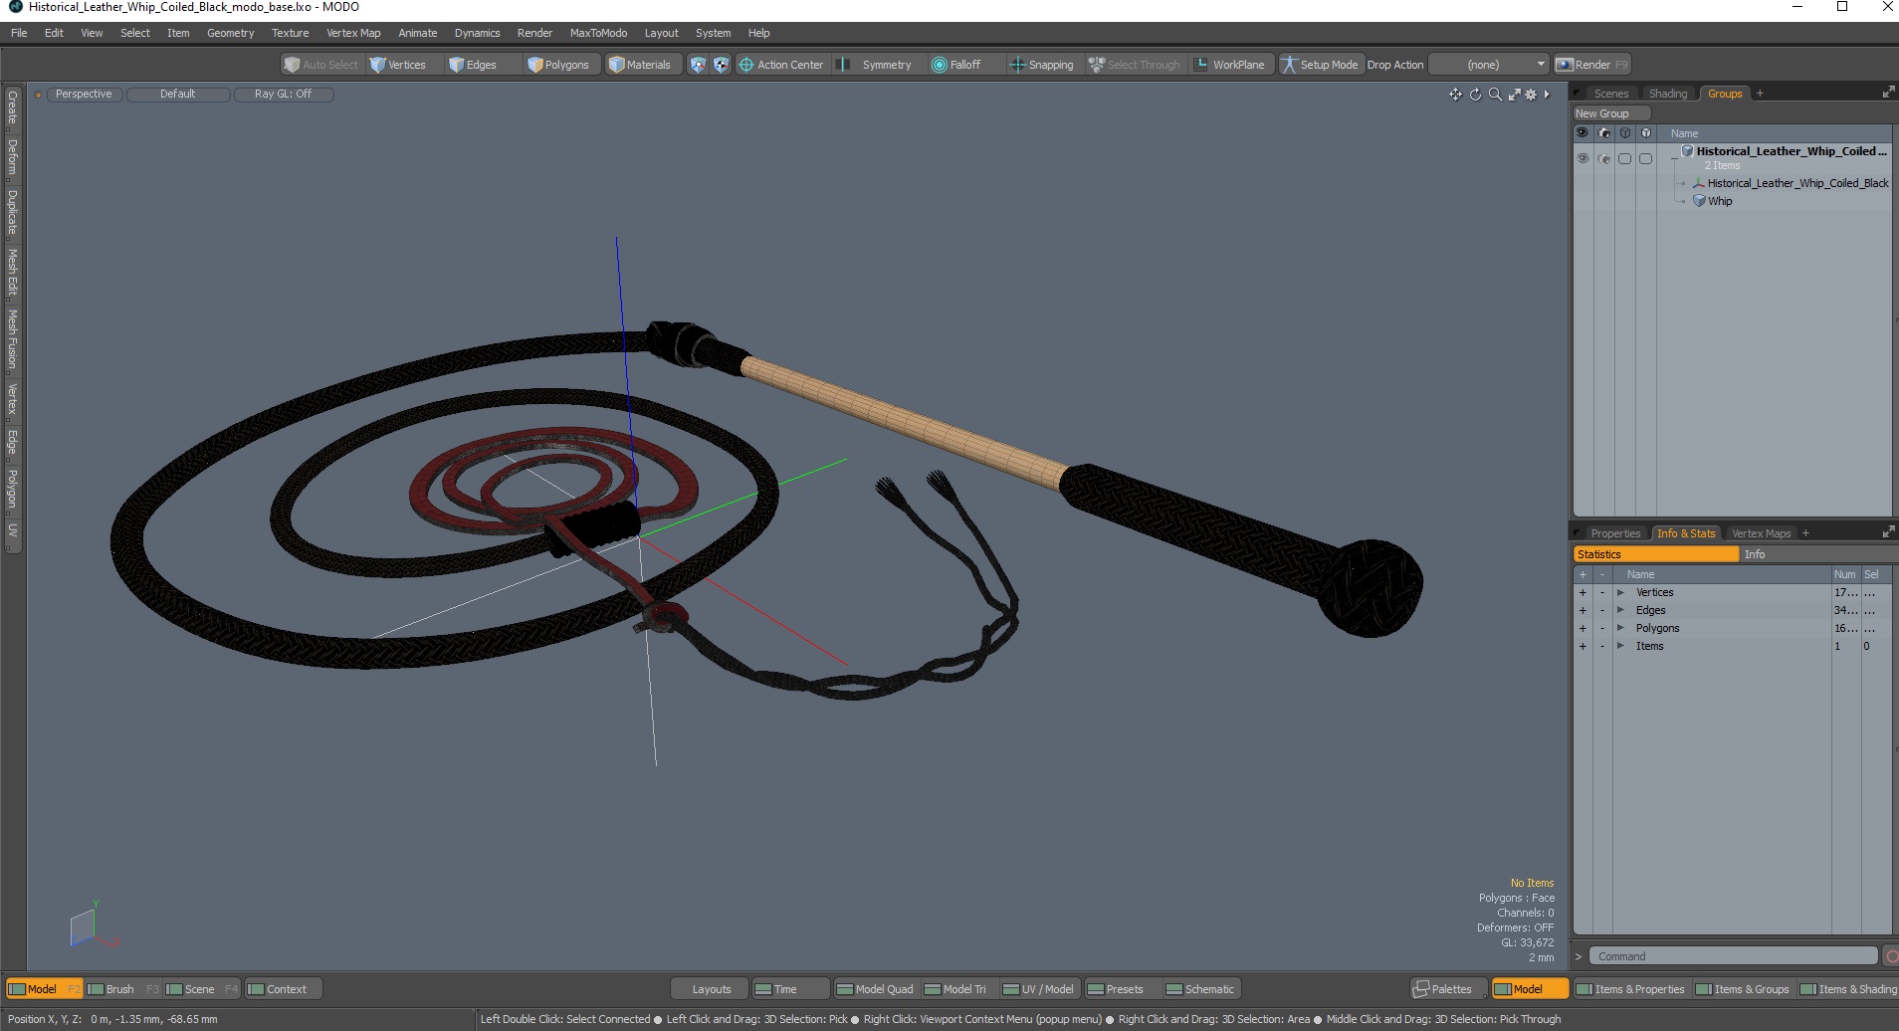Open the Mesh Edit vertical sidebar tab

[x=12, y=273]
